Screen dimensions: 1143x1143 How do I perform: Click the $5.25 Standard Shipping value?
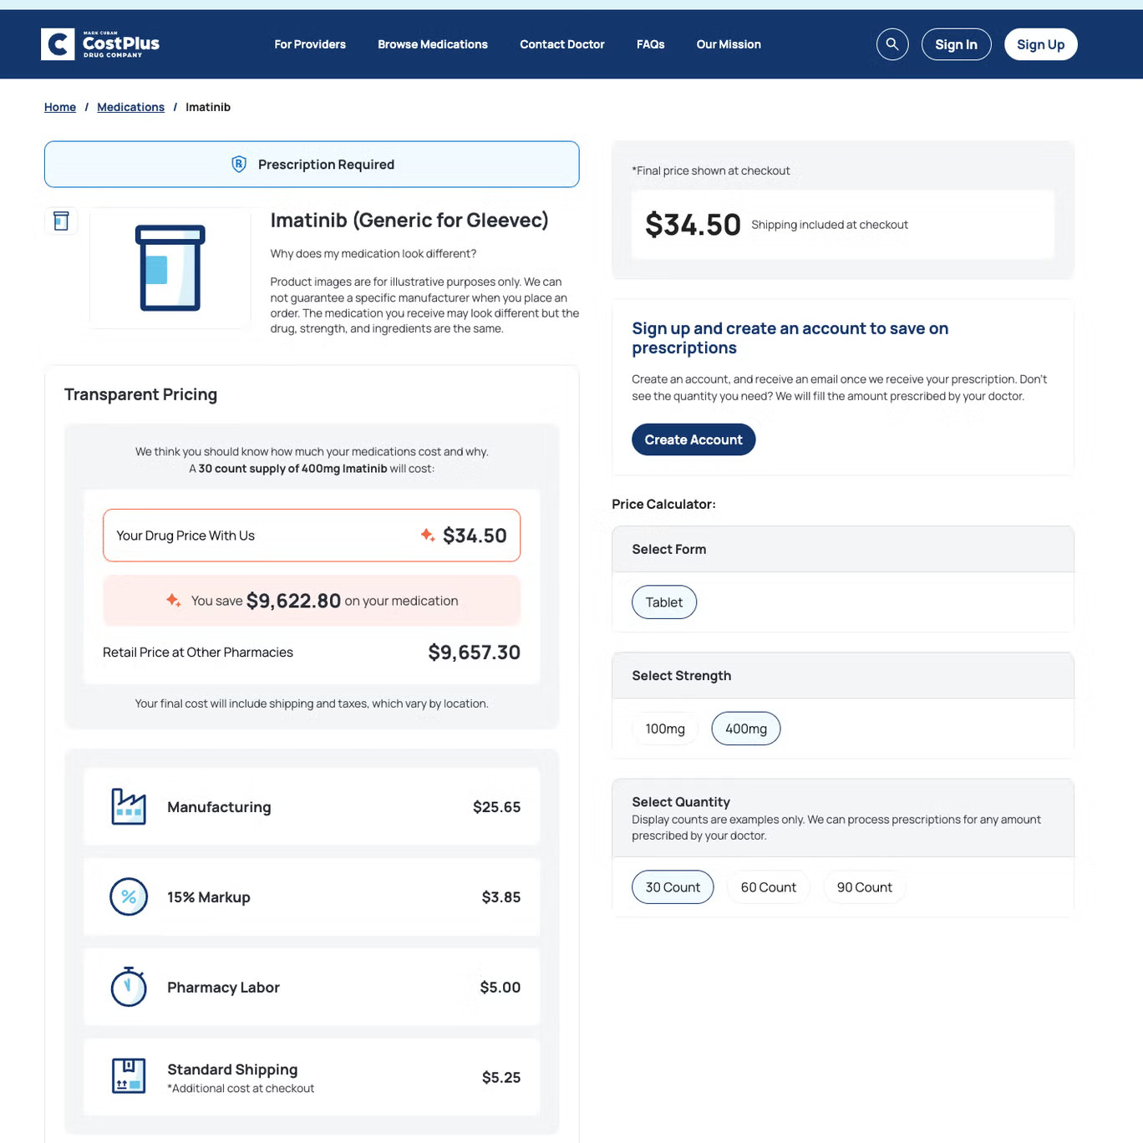click(x=501, y=1078)
